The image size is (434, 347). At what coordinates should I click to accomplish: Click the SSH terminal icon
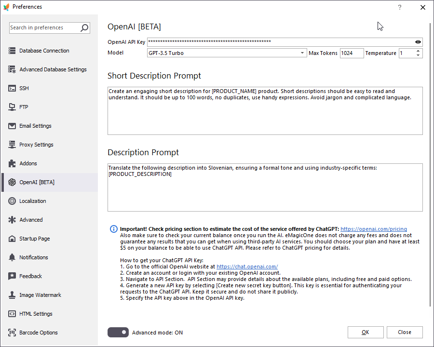[x=12, y=88]
